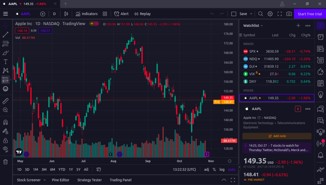The height and width of the screenshot is (185, 326).
Task: Open the Trading Panel tab
Action: coord(121,180)
